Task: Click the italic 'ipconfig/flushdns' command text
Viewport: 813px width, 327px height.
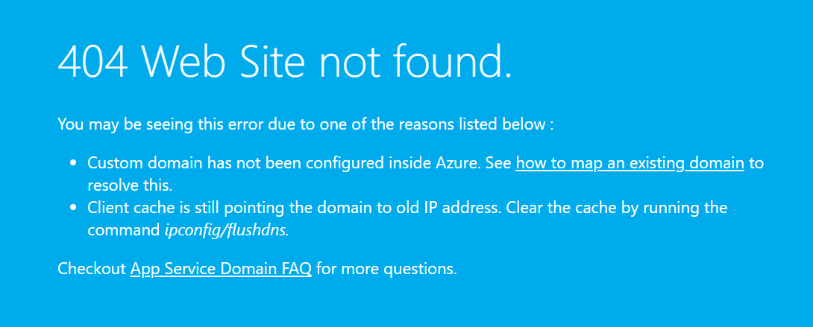Action: point(226,231)
